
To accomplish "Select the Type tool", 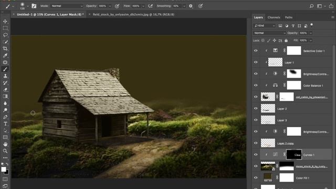I will click(x=5, y=124).
